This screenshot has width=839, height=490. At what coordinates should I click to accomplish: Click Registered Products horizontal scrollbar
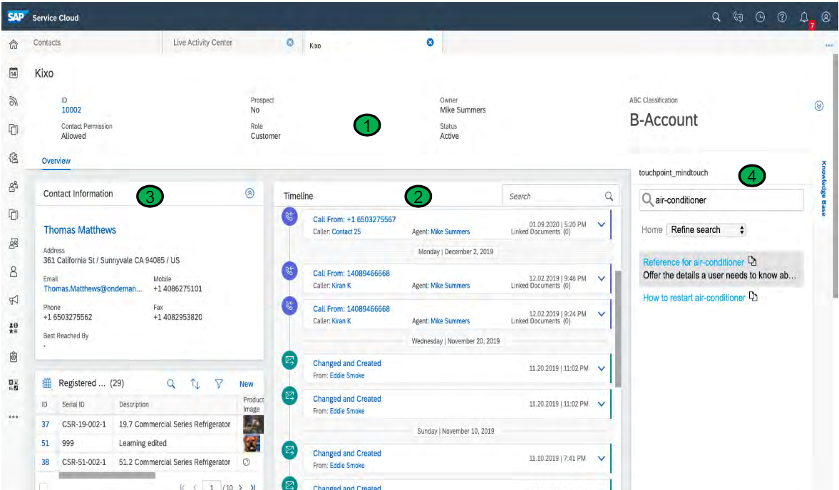tap(107, 475)
